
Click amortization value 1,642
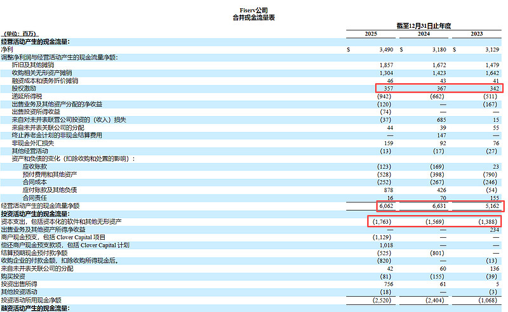tap(492, 73)
